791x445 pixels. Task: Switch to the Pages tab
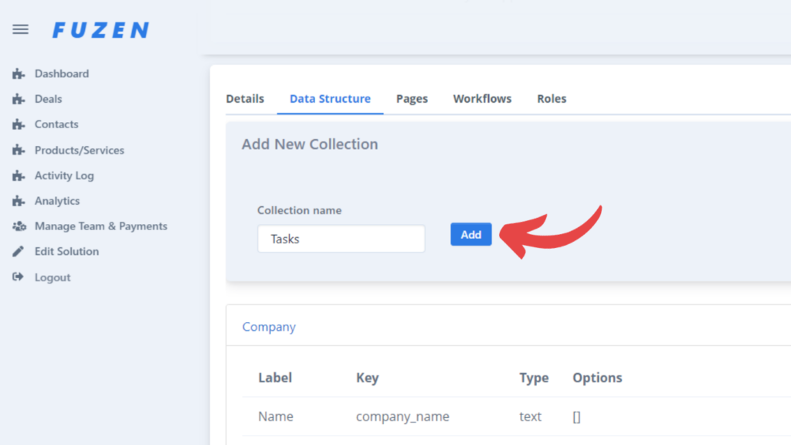[x=412, y=99]
